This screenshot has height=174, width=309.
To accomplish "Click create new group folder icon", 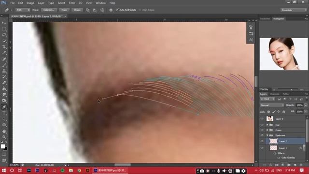I will pyautogui.click(x=289, y=165).
